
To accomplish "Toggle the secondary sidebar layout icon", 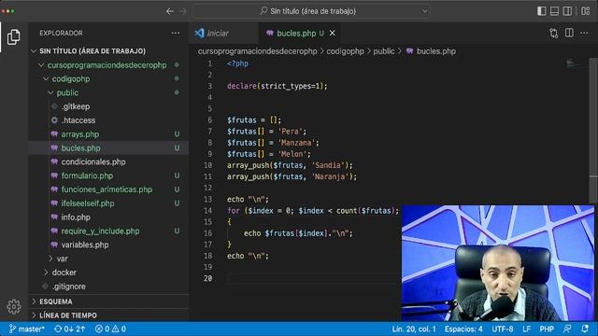I will tap(567, 11).
